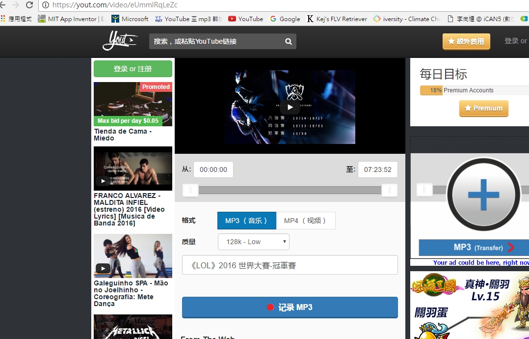Click the 登录 link in header
This screenshot has width=529, height=339.
[511, 41]
